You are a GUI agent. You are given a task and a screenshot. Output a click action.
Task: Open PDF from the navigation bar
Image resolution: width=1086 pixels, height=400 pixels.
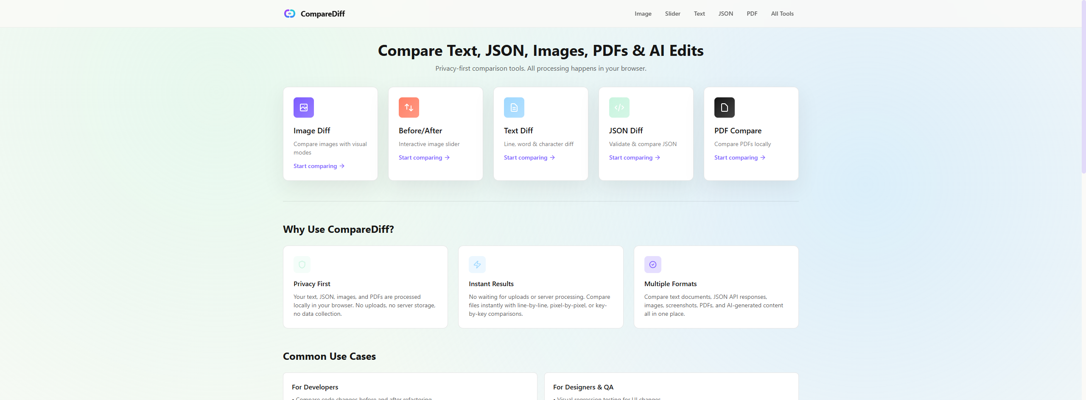(x=752, y=14)
